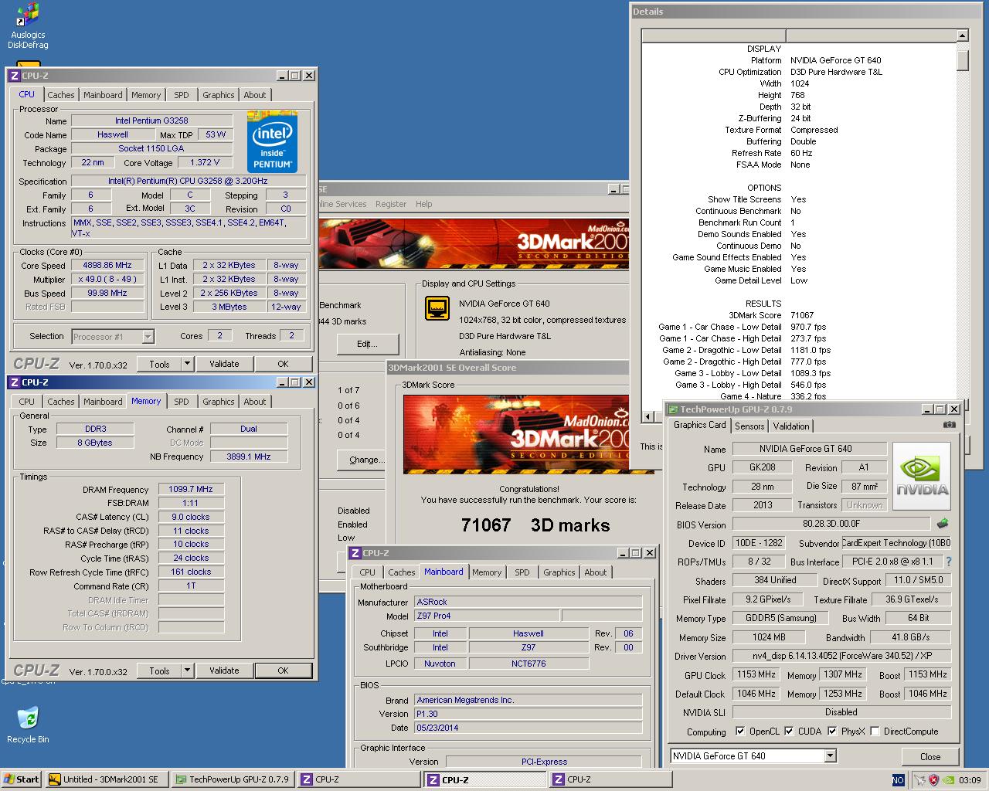
Task: Open About tab in CPU-Z CPU window
Action: (255, 95)
